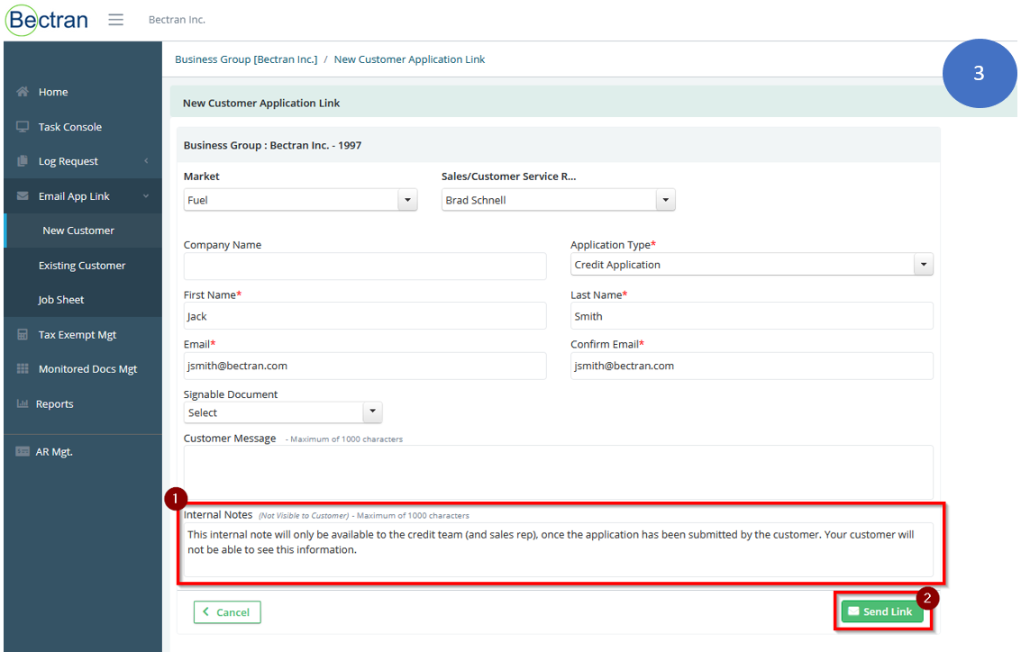
Task: Click the First Name field
Action: pyautogui.click(x=365, y=316)
